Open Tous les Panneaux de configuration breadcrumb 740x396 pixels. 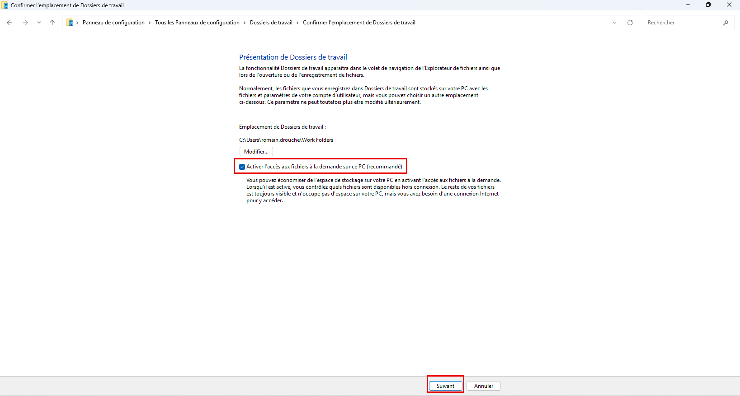[x=197, y=23]
